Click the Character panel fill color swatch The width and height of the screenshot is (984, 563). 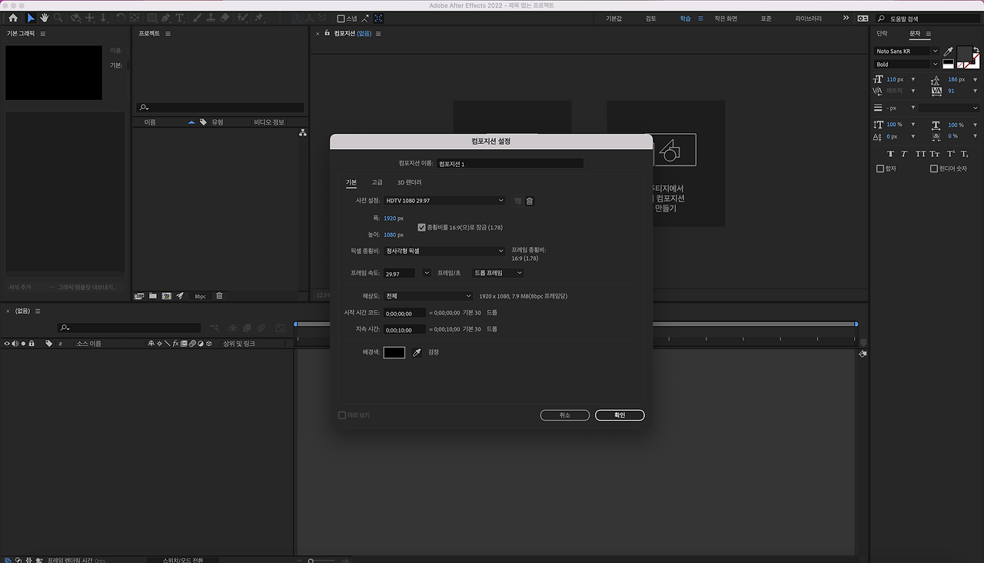click(964, 52)
